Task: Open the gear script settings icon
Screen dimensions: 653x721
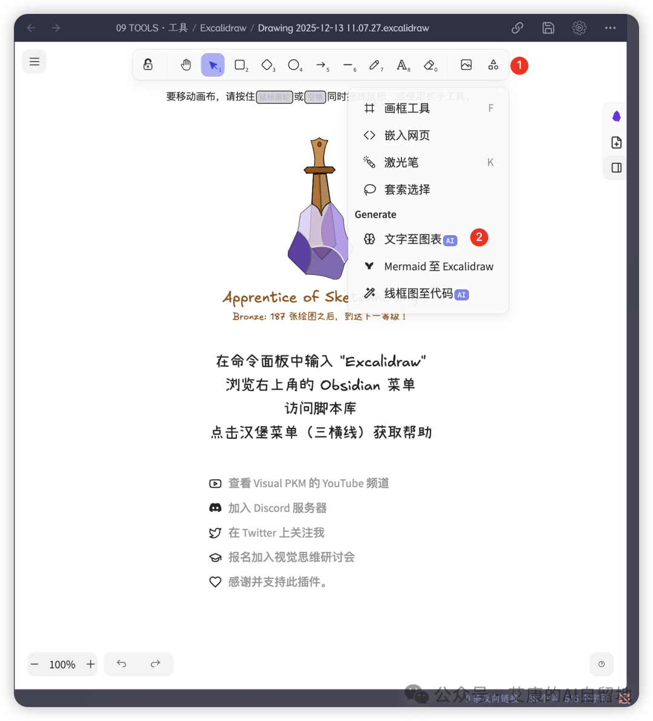Action: coord(579,28)
